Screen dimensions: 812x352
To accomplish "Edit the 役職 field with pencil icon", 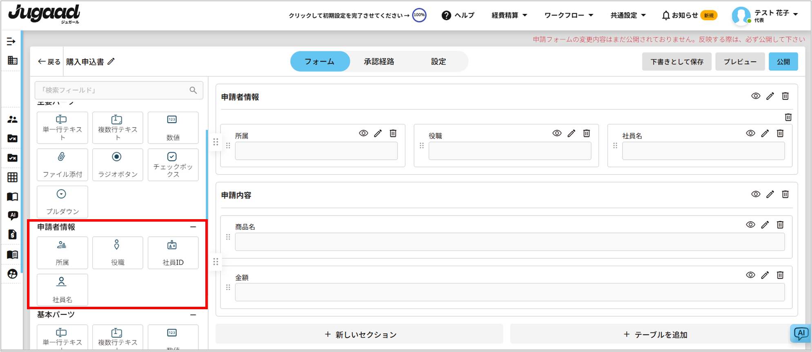I will [571, 133].
